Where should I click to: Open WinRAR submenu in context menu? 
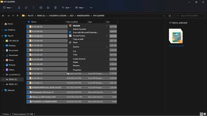[x=88, y=26]
